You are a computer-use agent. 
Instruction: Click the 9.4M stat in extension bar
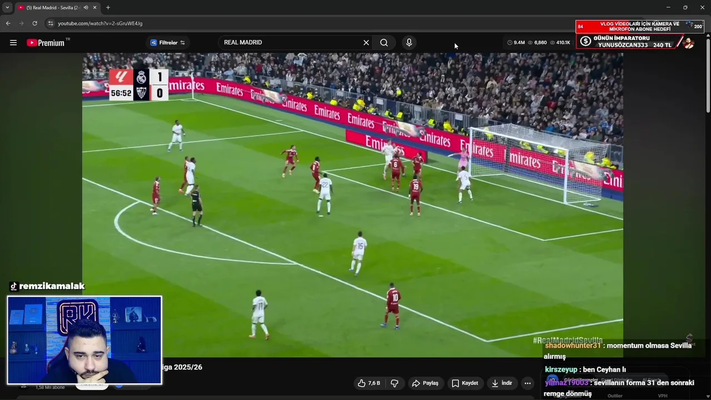point(516,43)
